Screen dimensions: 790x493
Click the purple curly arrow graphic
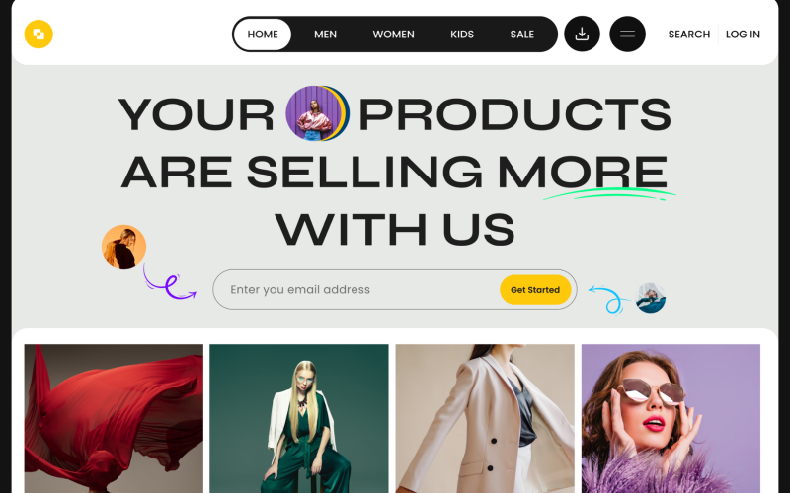pyautogui.click(x=169, y=283)
